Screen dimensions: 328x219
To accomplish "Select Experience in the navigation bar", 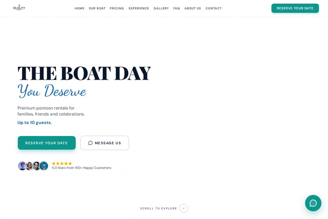I will tap(139, 9).
